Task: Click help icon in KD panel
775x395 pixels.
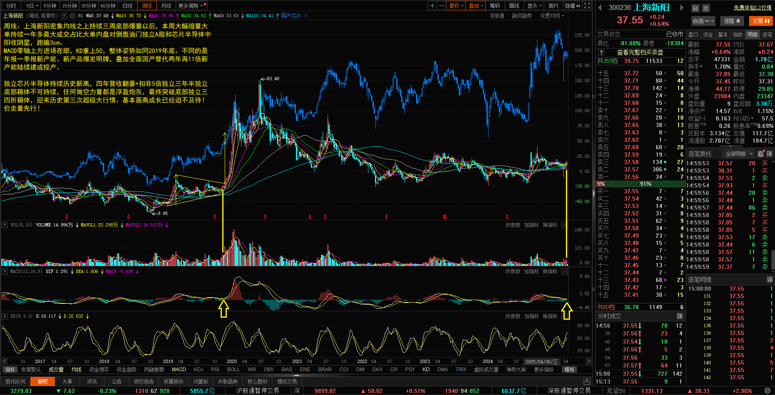Action: pyautogui.click(x=5, y=316)
